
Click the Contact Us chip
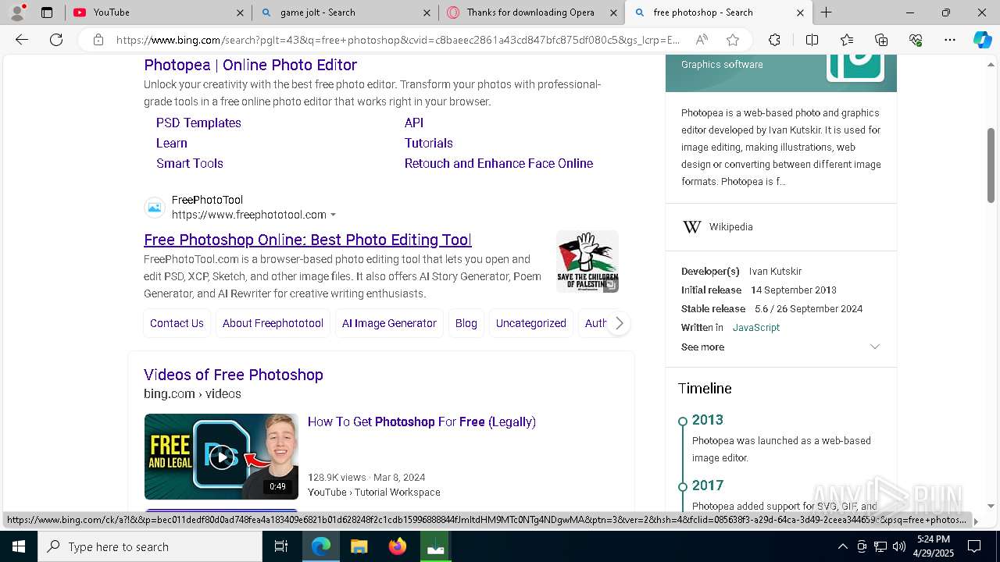coord(177,323)
